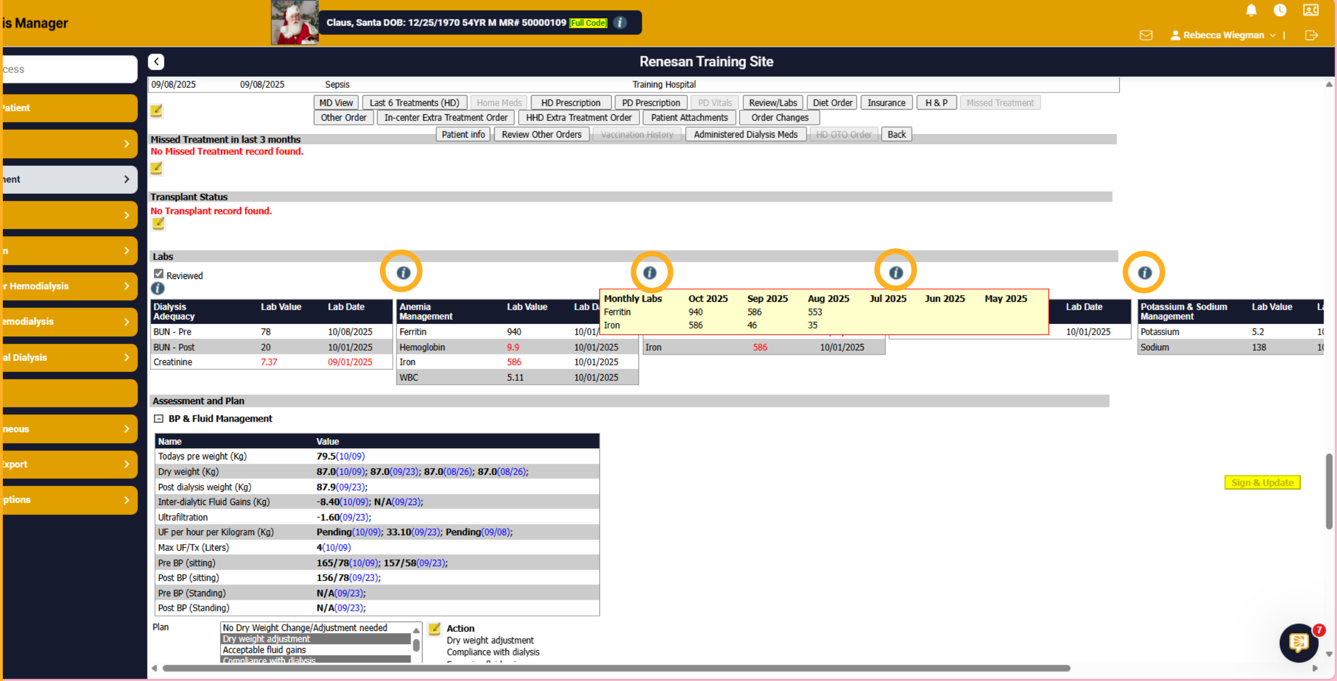Viewport: 1337px width, 681px height.
Task: Click the Patient info button
Action: tap(463, 135)
